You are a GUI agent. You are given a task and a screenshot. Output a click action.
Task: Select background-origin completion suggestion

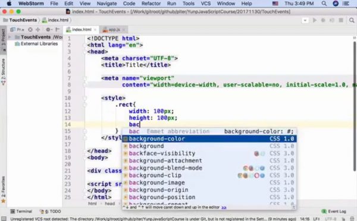pos(209,190)
